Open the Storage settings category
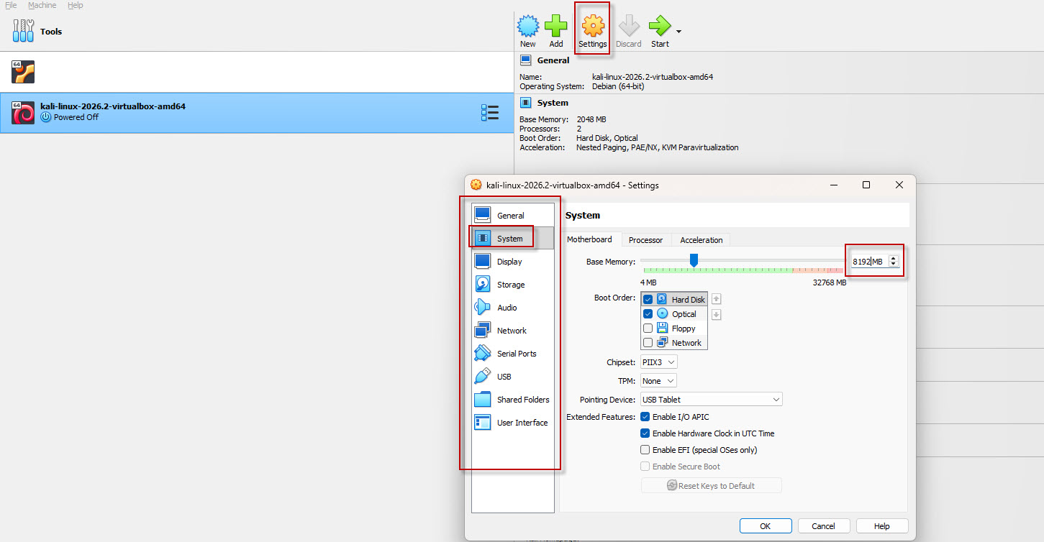The height and width of the screenshot is (542, 1044). (513, 285)
